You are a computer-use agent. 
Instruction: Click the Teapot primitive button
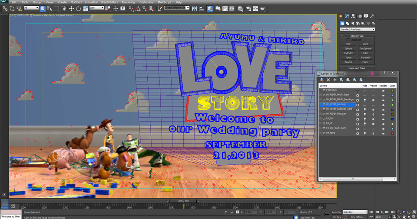click(348, 62)
